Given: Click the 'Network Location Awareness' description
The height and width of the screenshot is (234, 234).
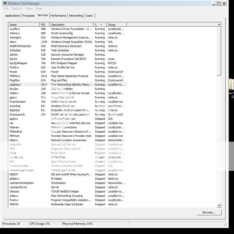Looking at the screenshot, I should tap(69, 140).
